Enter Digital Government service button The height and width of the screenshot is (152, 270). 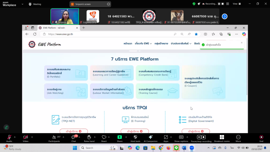tap(196, 131)
